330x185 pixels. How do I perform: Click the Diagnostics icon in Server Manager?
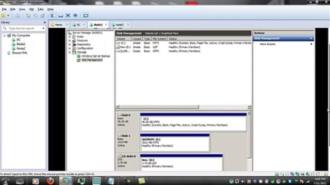click(x=74, y=45)
